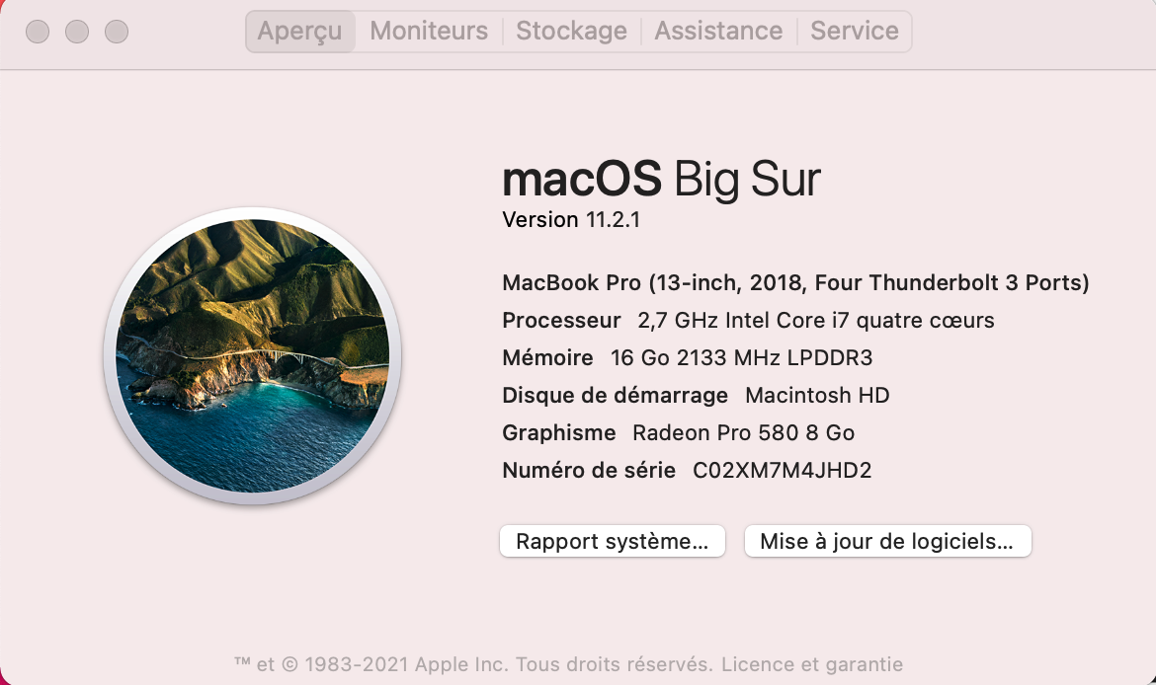Click the macOS Big Sur title

point(661,181)
